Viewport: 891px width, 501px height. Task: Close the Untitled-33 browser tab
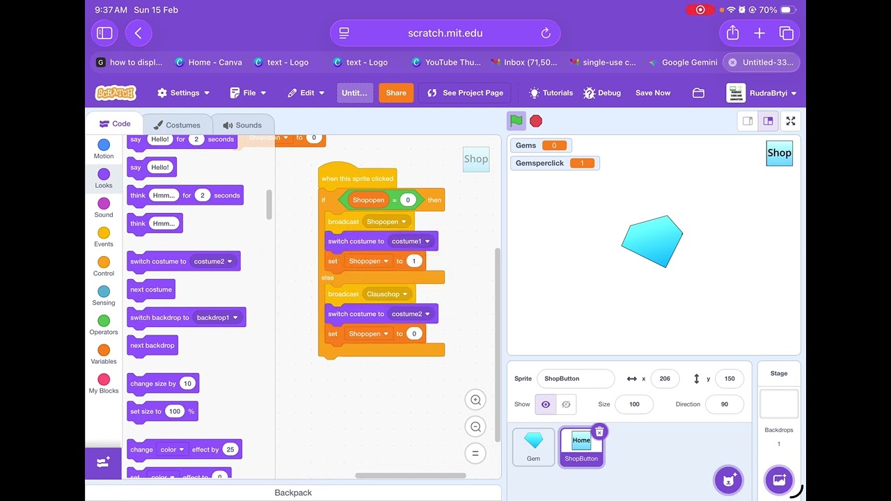pyautogui.click(x=732, y=63)
